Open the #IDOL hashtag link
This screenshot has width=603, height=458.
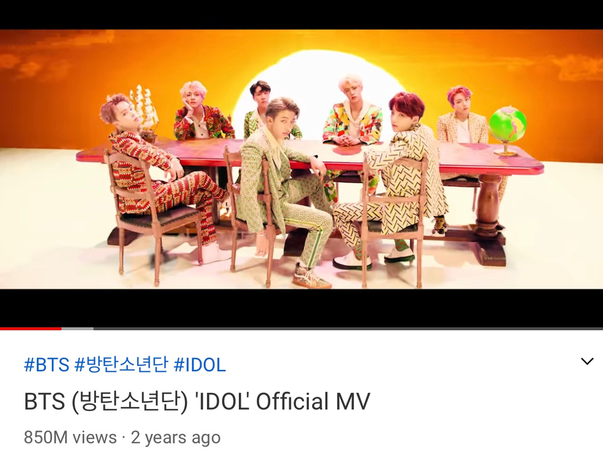point(200,365)
